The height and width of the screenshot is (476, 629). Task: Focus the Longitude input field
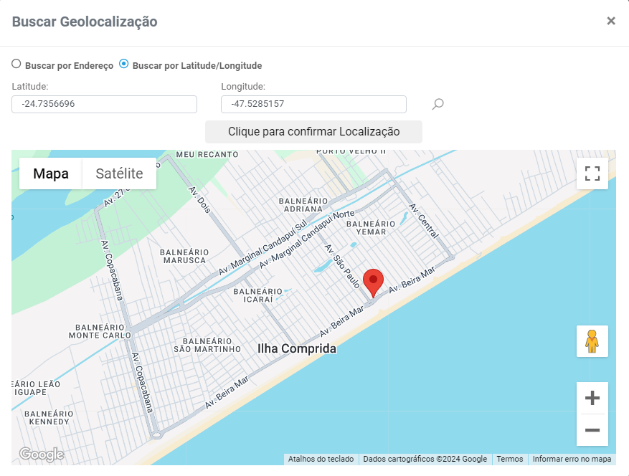313,105
